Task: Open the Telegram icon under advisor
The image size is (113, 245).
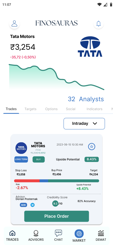Action: [32, 205]
